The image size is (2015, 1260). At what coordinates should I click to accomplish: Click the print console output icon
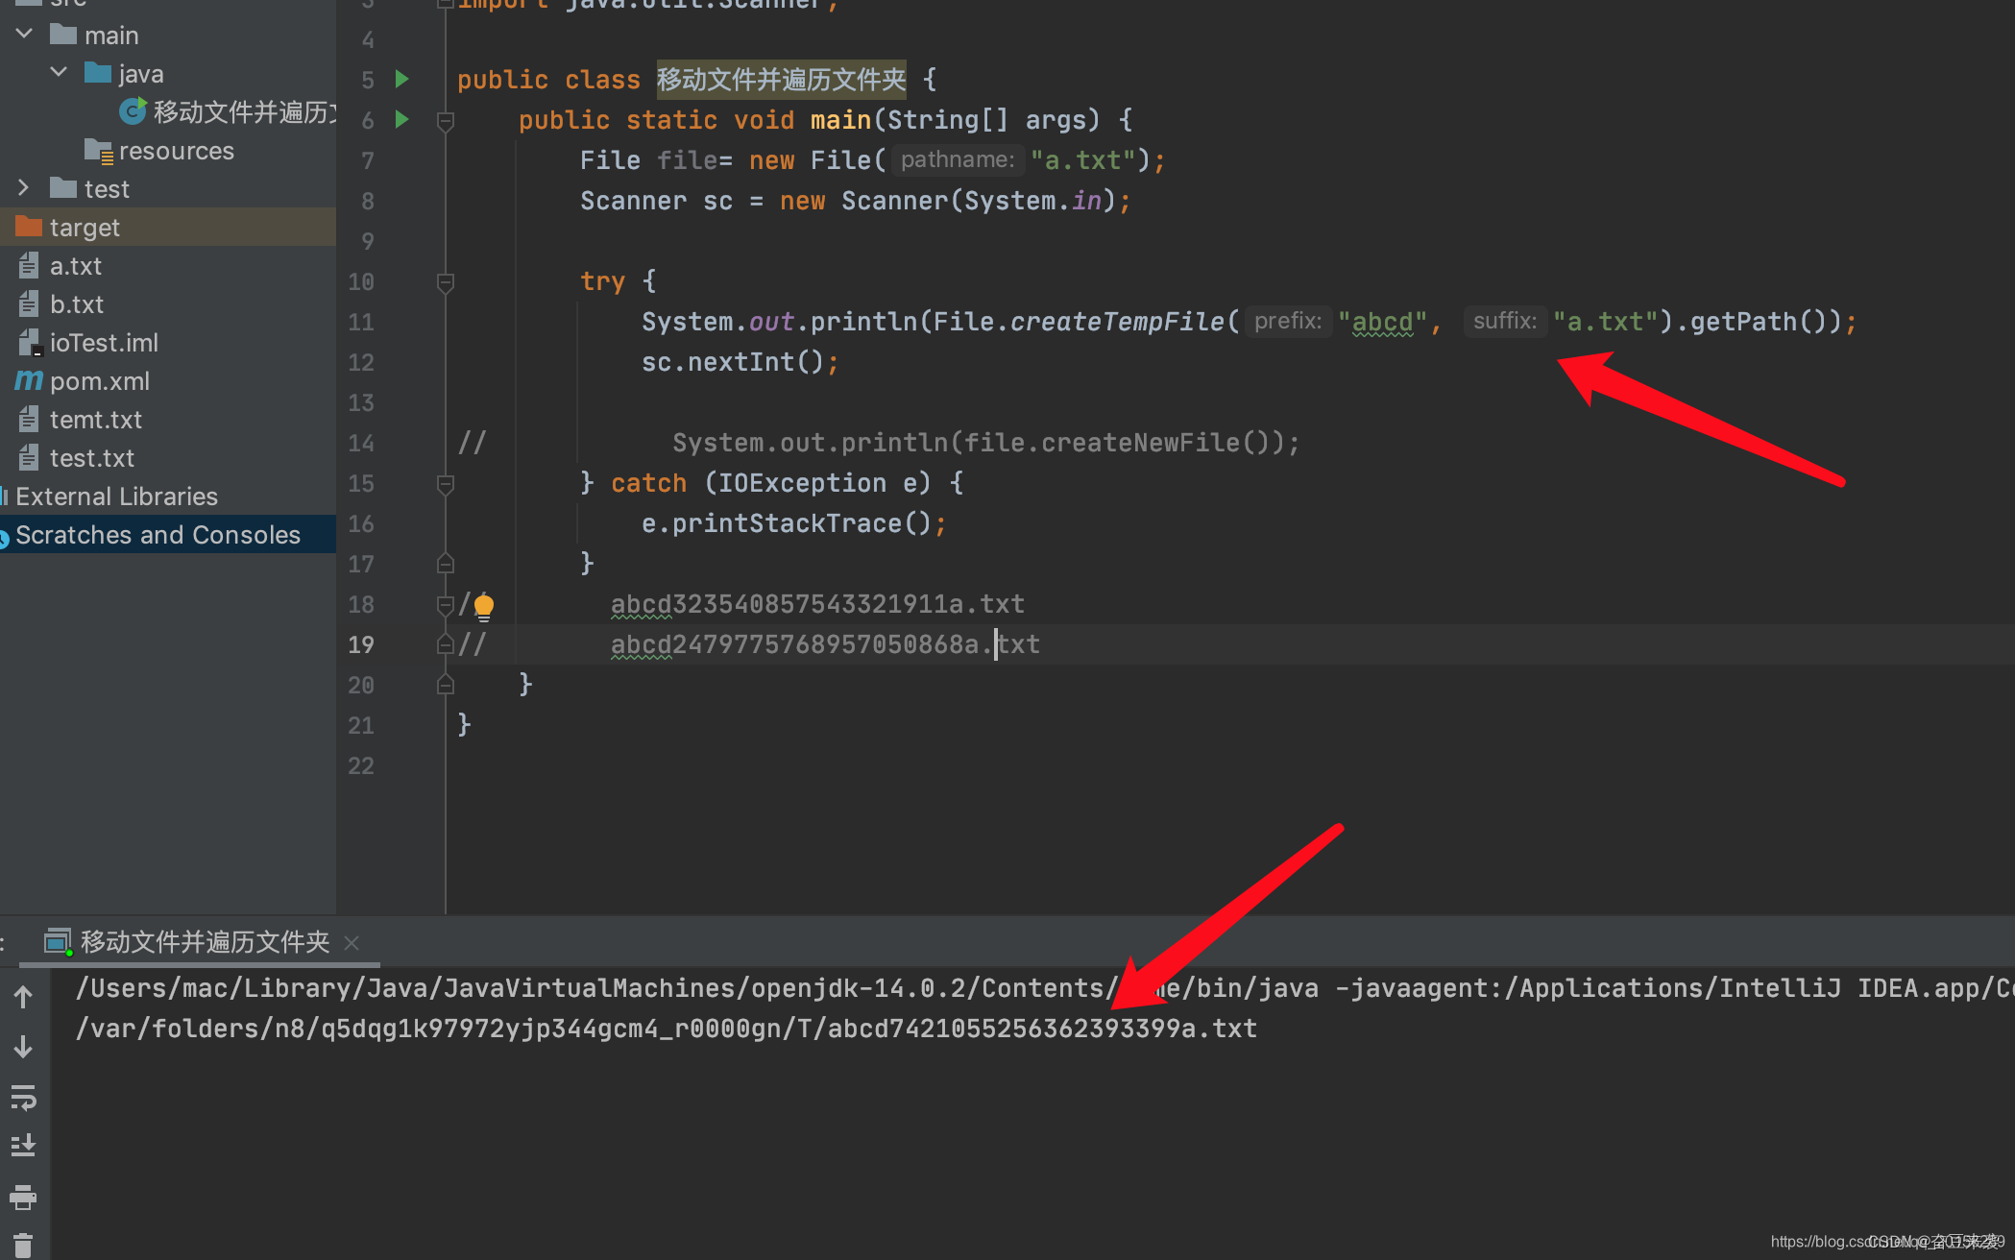[23, 1197]
